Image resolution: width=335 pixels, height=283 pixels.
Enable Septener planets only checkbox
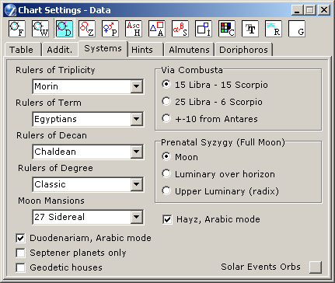click(20, 253)
